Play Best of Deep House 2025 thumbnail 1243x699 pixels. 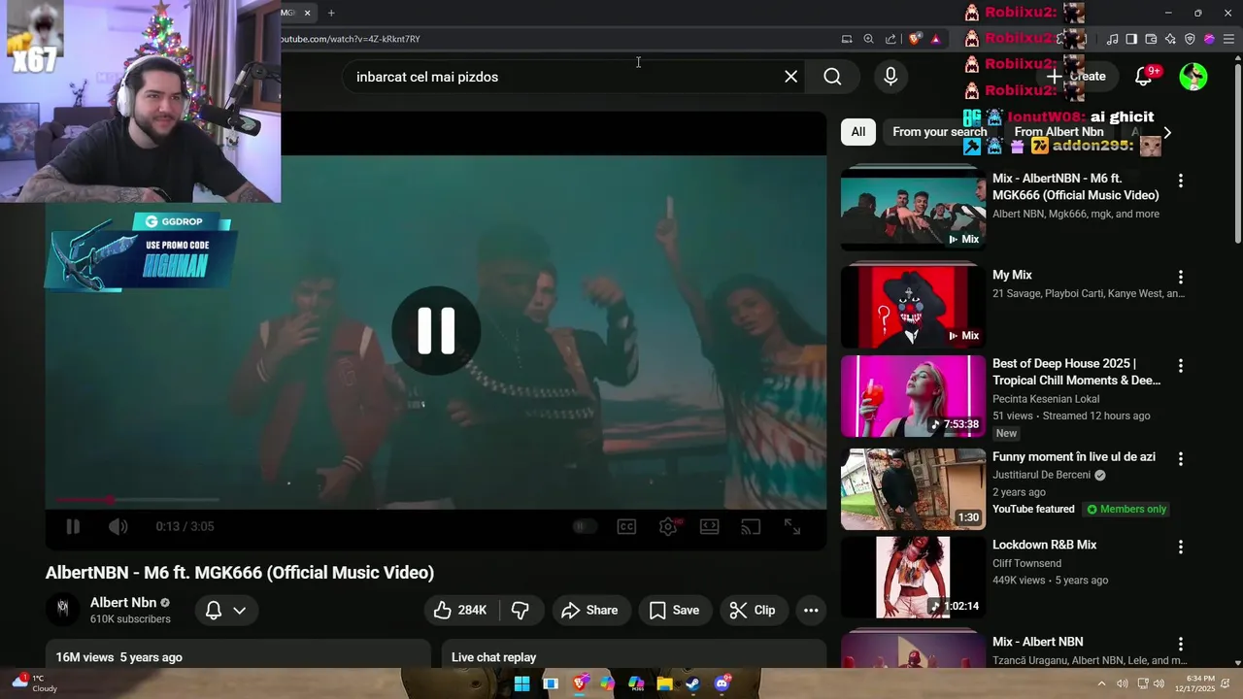913,396
